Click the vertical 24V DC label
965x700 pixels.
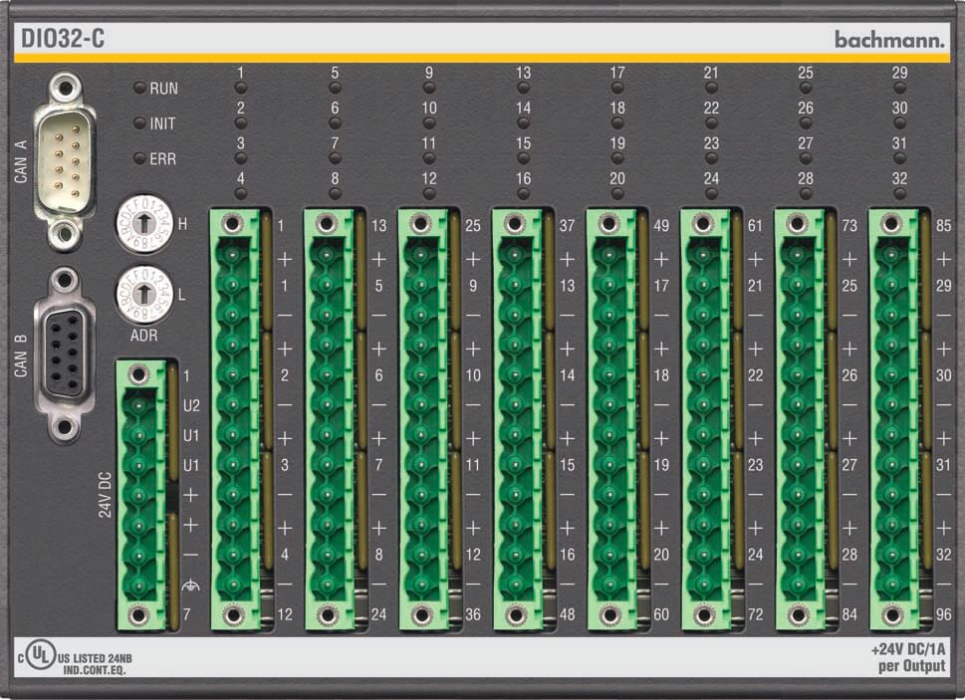point(106,495)
